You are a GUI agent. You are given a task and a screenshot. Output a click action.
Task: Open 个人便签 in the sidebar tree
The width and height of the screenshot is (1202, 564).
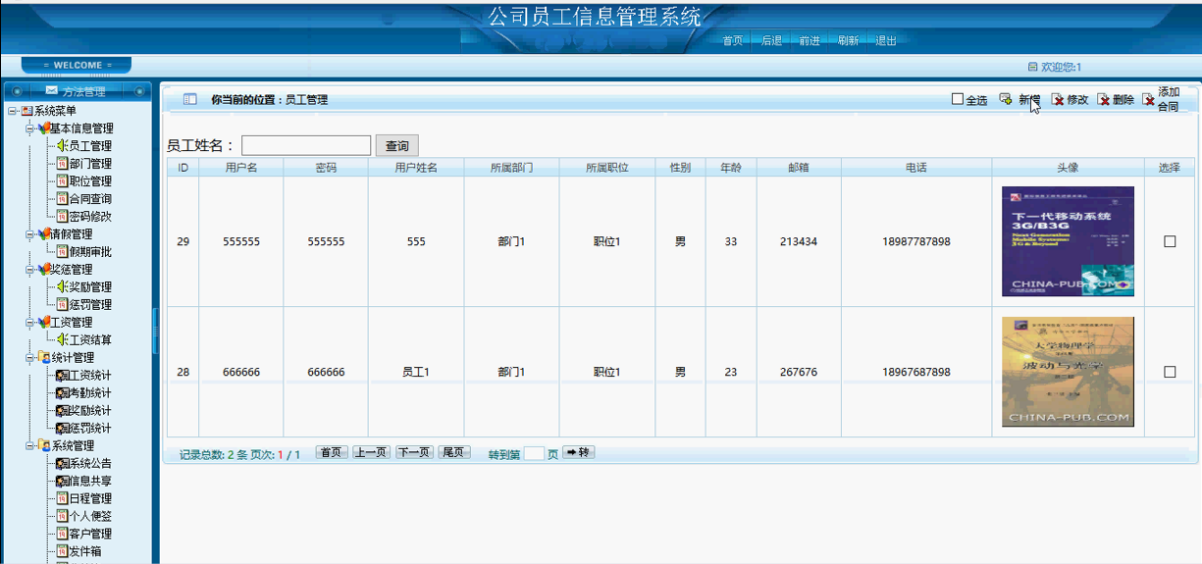point(89,517)
